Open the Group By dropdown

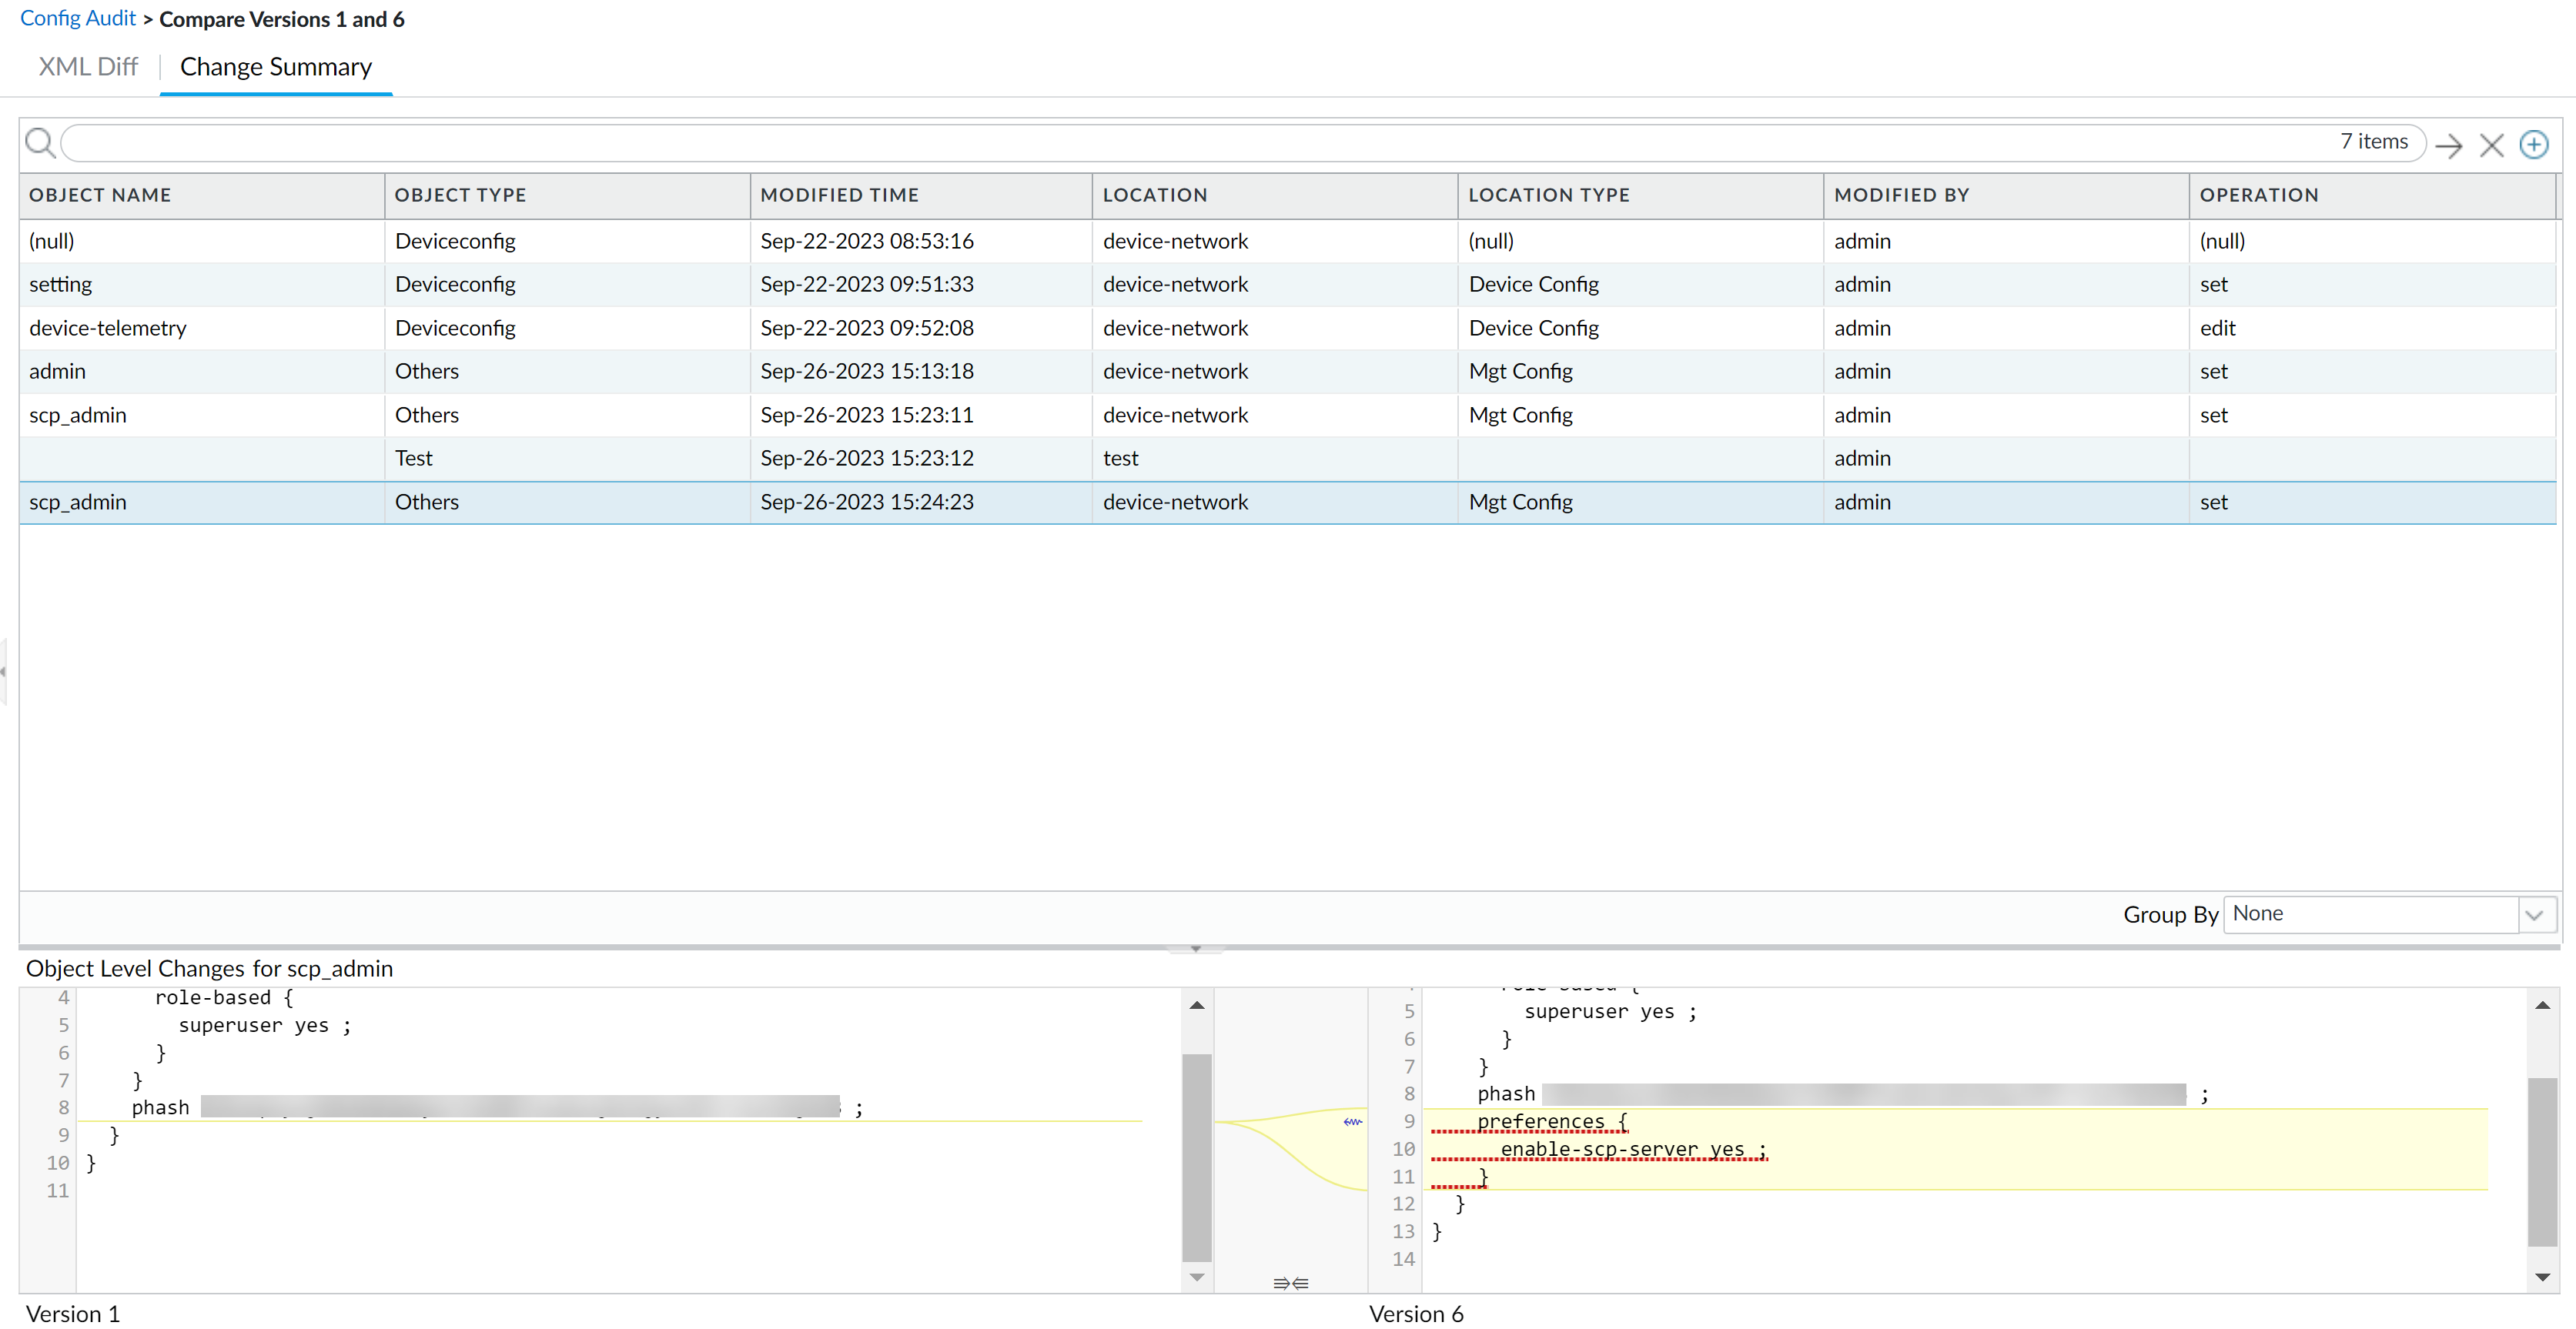[2534, 914]
